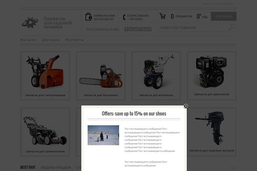The width and height of the screenshot is (257, 171).
Task: Share on Pinterest icon
Action: point(149,29)
